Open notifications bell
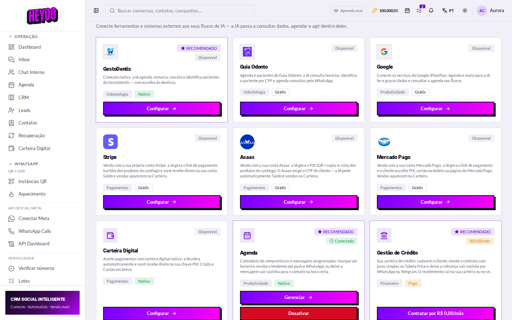The image size is (512, 320). click(x=431, y=11)
